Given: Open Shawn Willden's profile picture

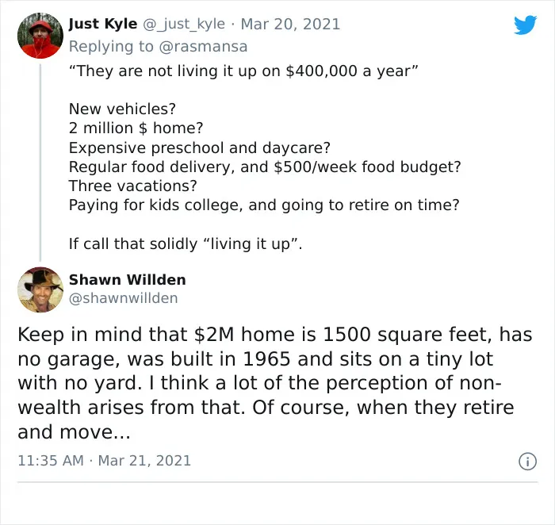Looking at the screenshot, I should point(40,289).
